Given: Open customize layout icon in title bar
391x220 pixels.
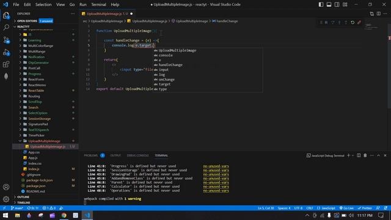Looking at the screenshot, I should 345,4.
